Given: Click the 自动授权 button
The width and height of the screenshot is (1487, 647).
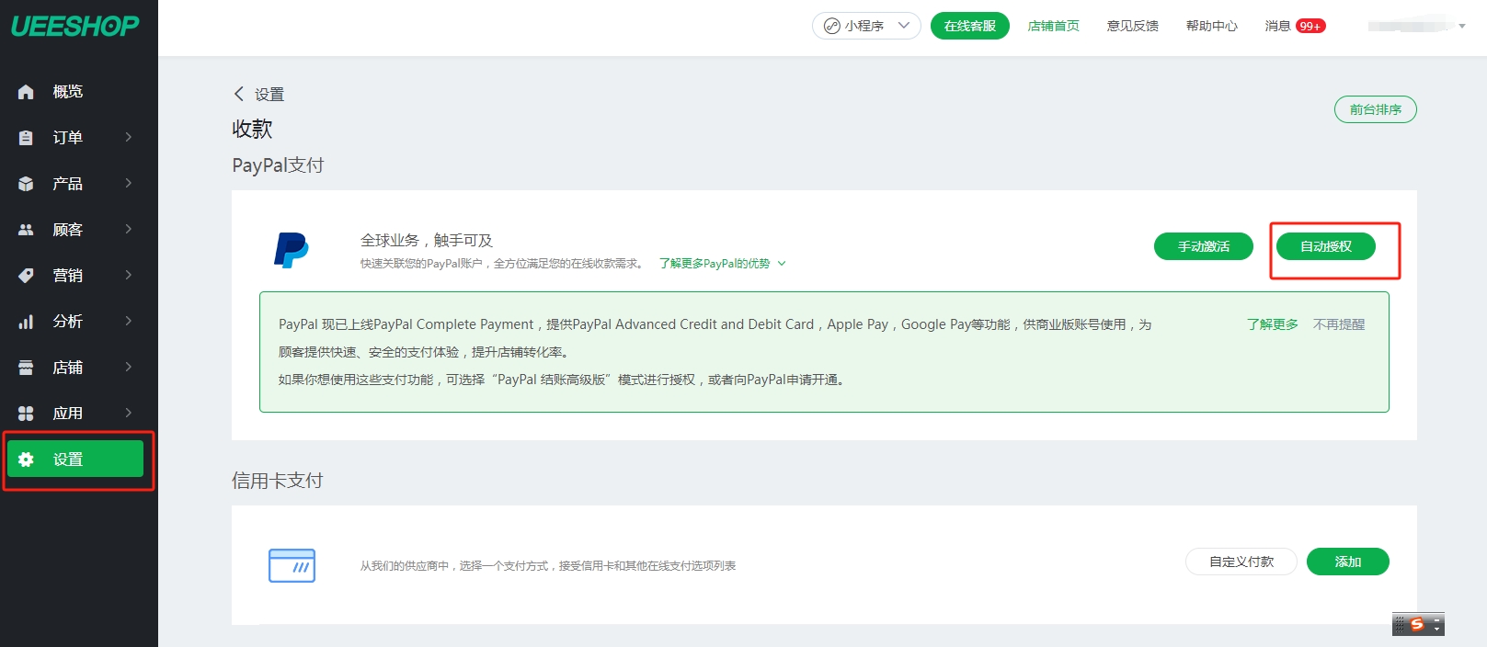Looking at the screenshot, I should (1326, 246).
